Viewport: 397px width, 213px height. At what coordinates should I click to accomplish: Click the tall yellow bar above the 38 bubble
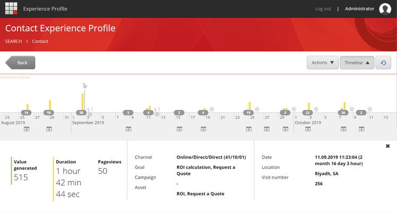coord(83,102)
